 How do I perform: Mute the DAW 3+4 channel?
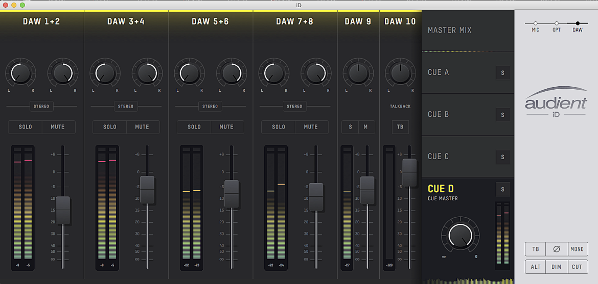click(143, 127)
